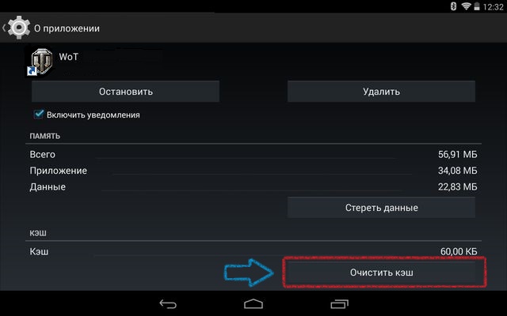Tap the Приложение size row

click(x=253, y=171)
